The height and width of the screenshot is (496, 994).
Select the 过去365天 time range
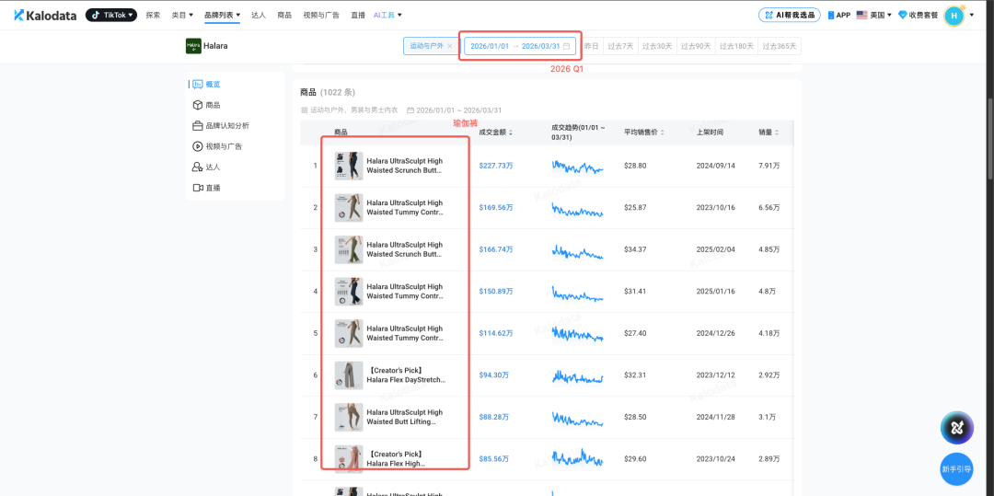point(780,46)
